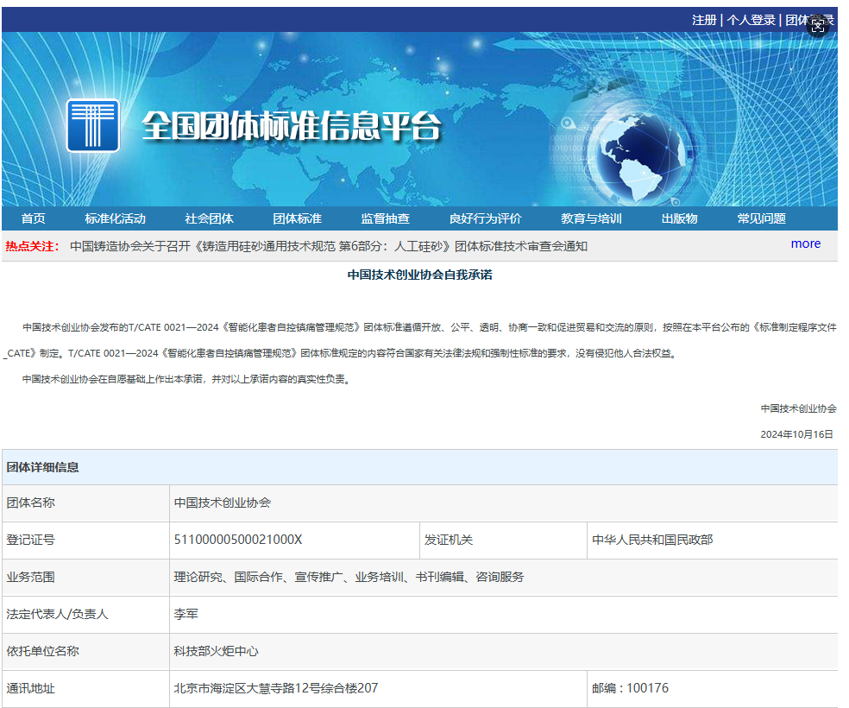849x708 pixels.
Task: Click the more link in hot topics bar
Action: tap(806, 243)
